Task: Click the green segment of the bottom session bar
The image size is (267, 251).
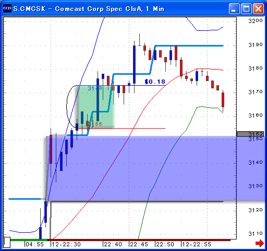Action: (x=29, y=240)
